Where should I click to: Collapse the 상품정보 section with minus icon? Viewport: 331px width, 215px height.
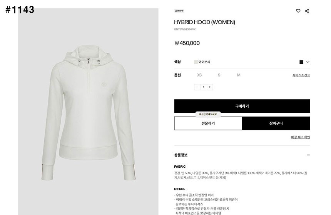point(308,155)
